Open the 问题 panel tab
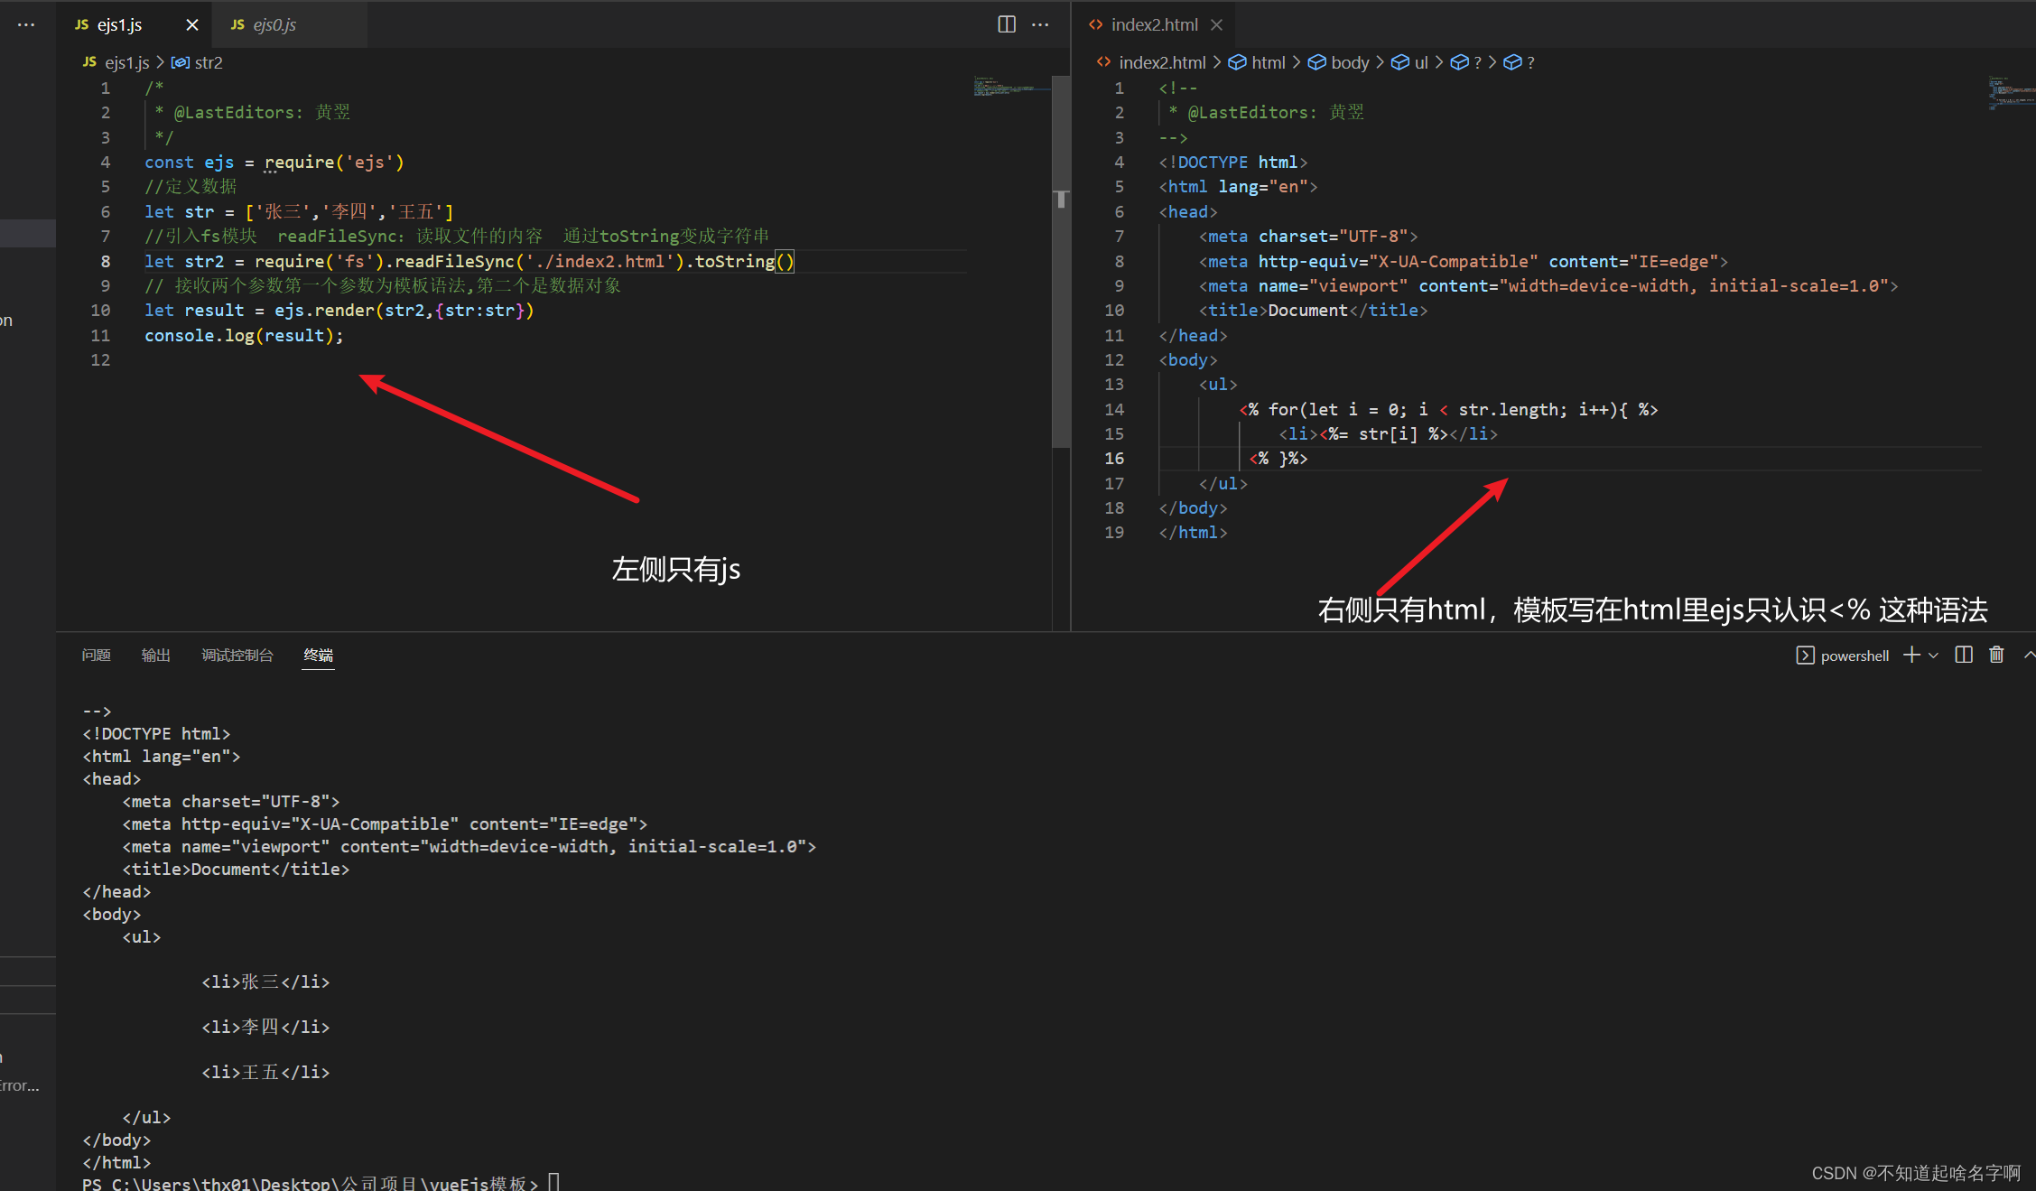 (x=96, y=655)
